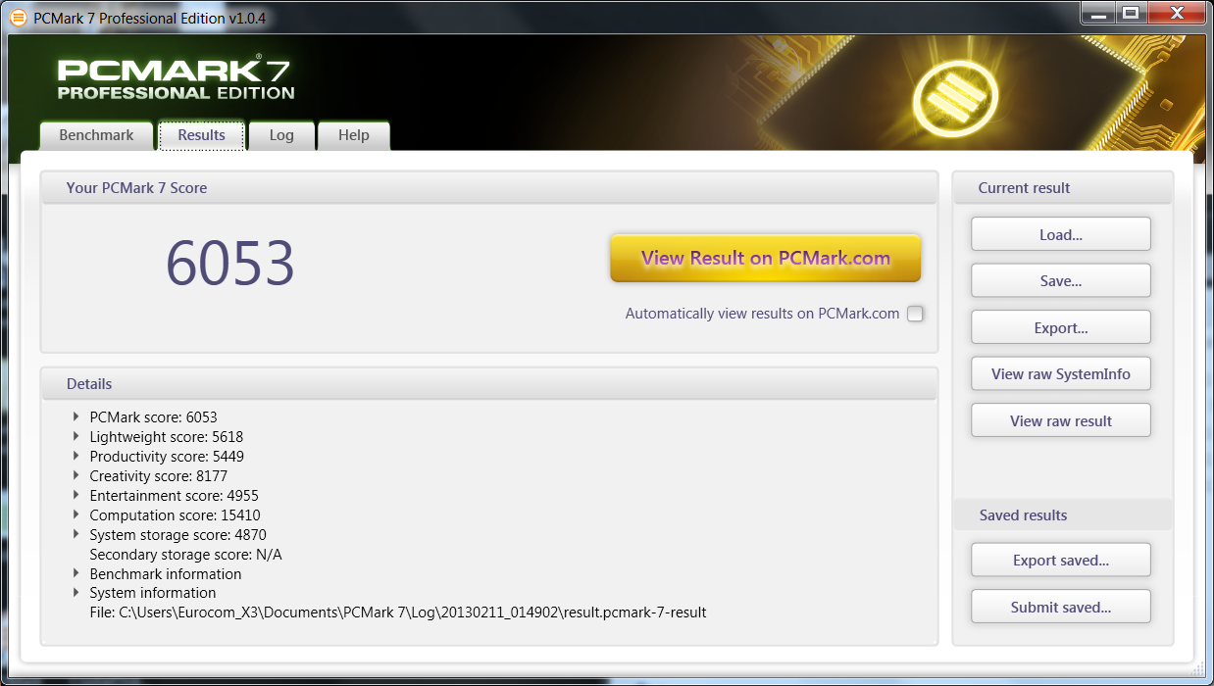
Task: Click the 'Saved results' section header
Action: (x=1023, y=515)
